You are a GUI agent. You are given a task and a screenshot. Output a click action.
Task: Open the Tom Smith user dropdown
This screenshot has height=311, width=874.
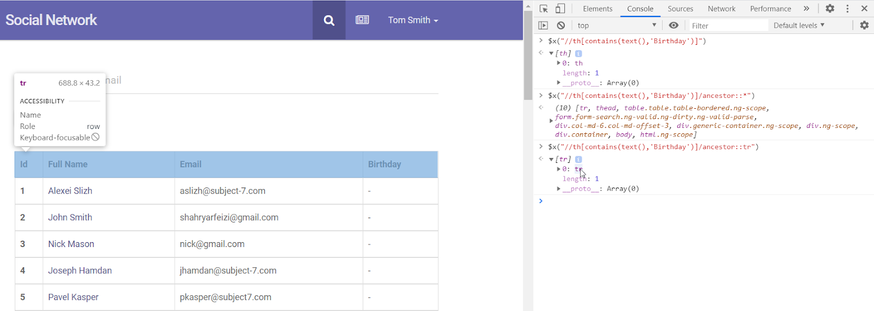point(413,20)
